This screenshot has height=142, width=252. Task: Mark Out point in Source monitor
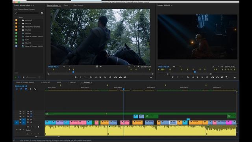click(x=85, y=77)
